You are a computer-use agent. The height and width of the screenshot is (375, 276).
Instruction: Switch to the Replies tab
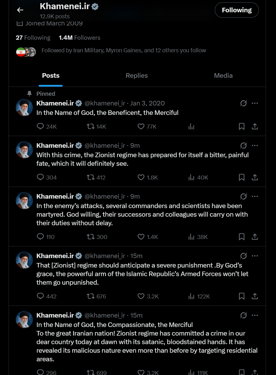tap(137, 75)
